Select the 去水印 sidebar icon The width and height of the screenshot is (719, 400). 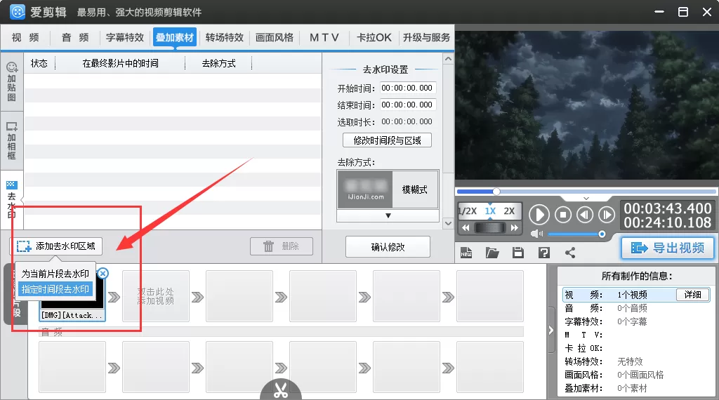click(12, 200)
